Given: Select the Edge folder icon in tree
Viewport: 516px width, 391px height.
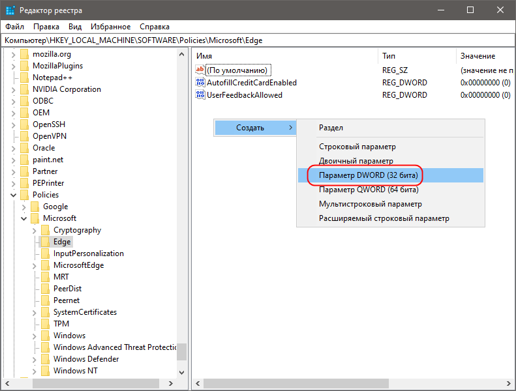Looking at the screenshot, I should pos(45,242).
